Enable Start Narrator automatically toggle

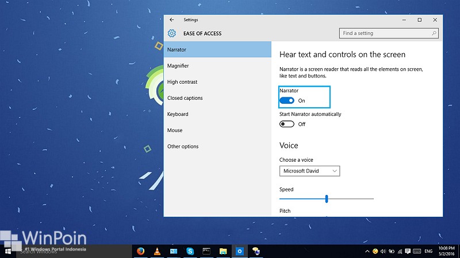coord(287,124)
